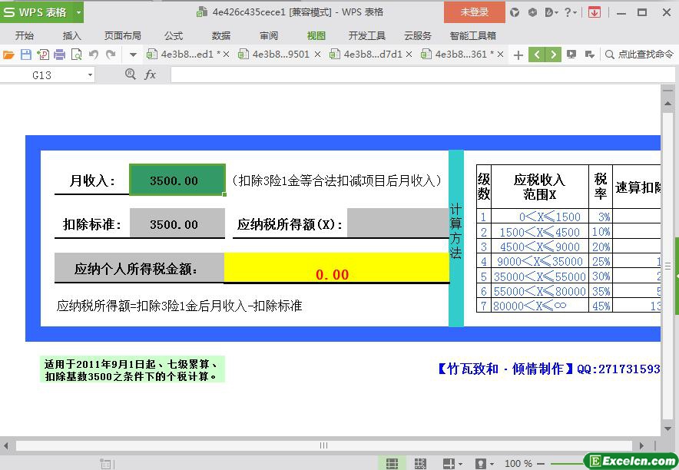
Task: Close the 4e3b8...d7d1 document tab
Action: (409, 55)
